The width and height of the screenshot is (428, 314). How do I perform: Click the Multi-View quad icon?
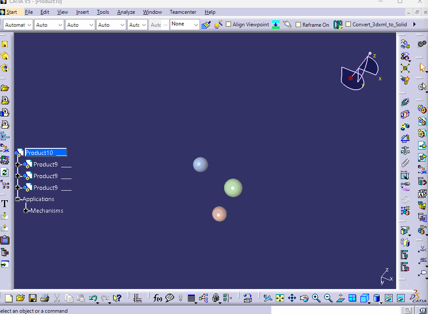[x=353, y=298]
